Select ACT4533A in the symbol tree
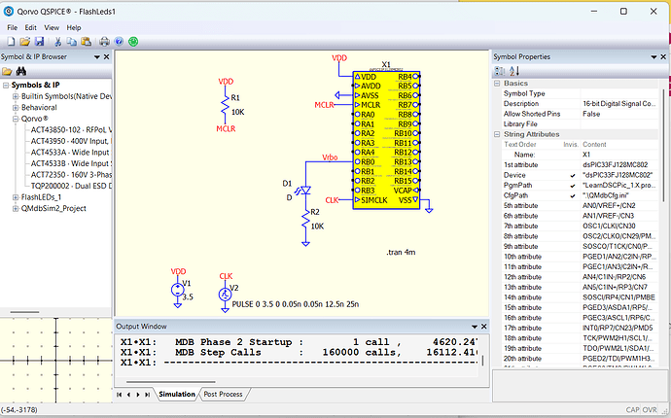 [x=71, y=153]
